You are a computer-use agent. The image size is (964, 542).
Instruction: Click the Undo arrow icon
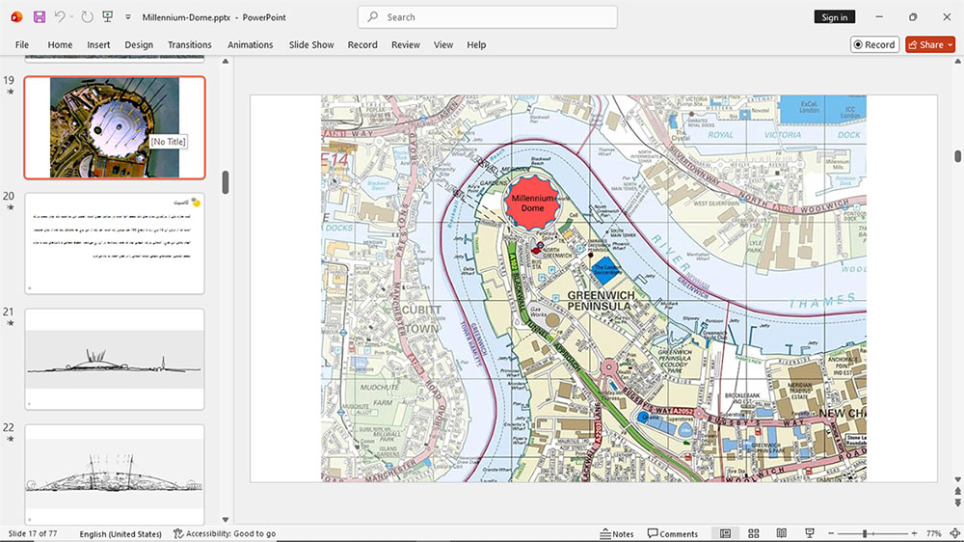[x=59, y=17]
